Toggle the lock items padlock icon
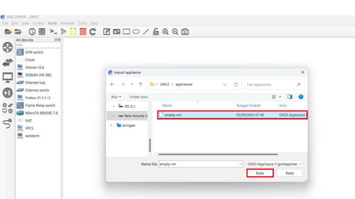355x199 pixels. click(x=156, y=32)
